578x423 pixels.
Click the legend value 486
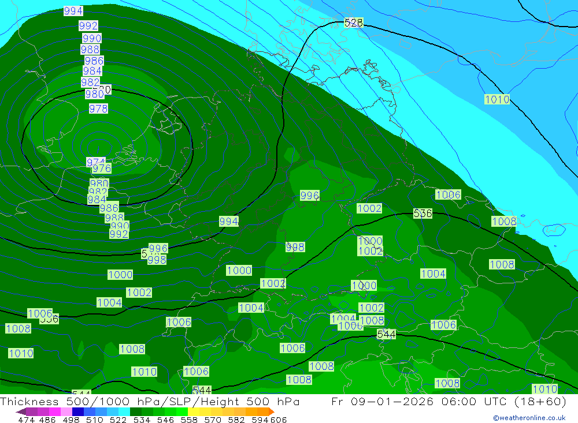tap(47, 420)
